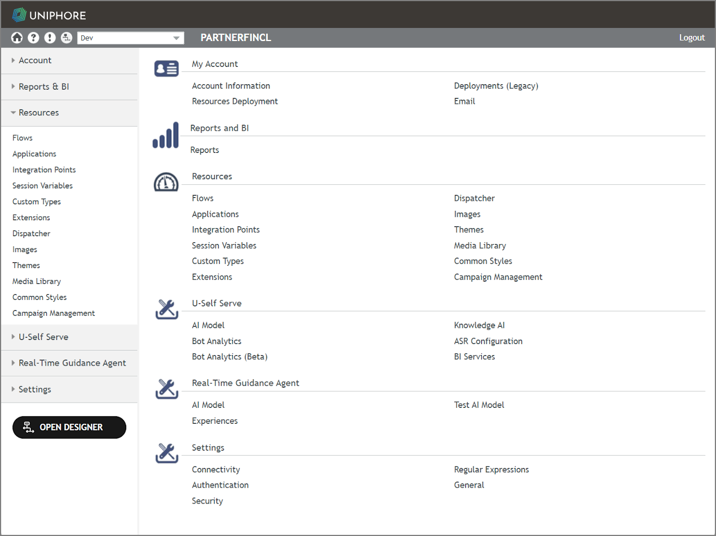Open AI Model under Real-Time Guidance Agent
716x536 pixels.
(x=208, y=405)
